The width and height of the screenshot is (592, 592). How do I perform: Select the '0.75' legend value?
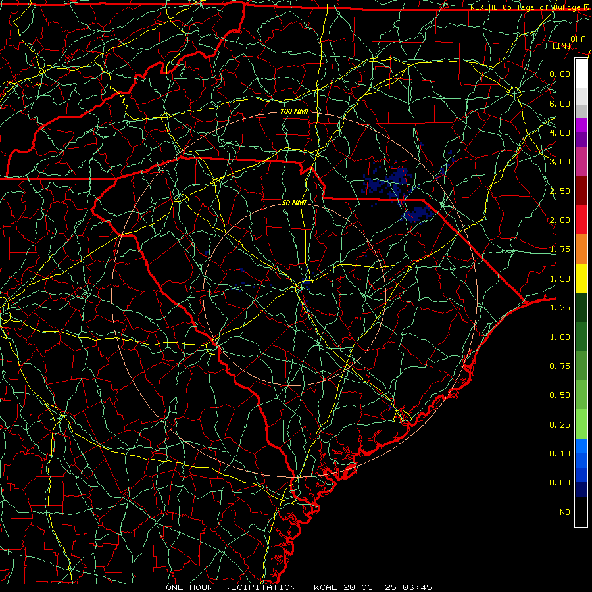tap(560, 366)
